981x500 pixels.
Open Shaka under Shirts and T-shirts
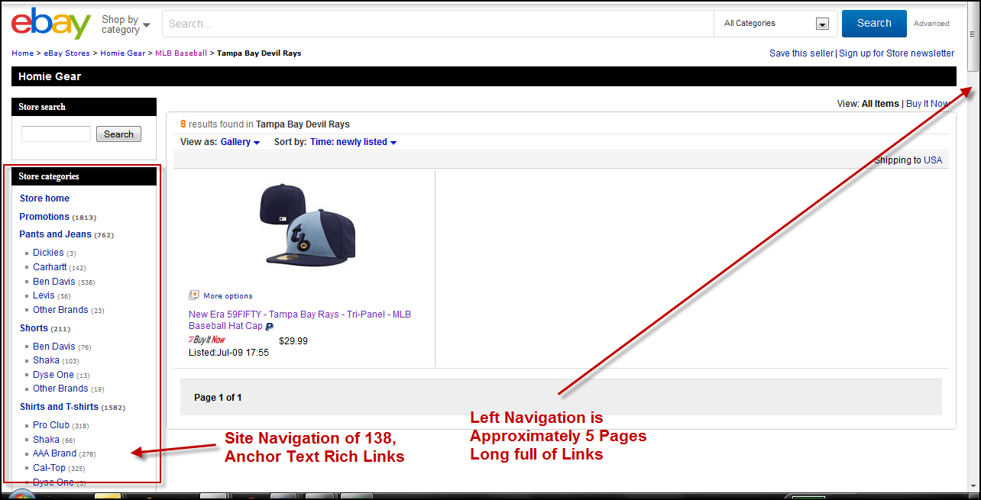pyautogui.click(x=46, y=440)
